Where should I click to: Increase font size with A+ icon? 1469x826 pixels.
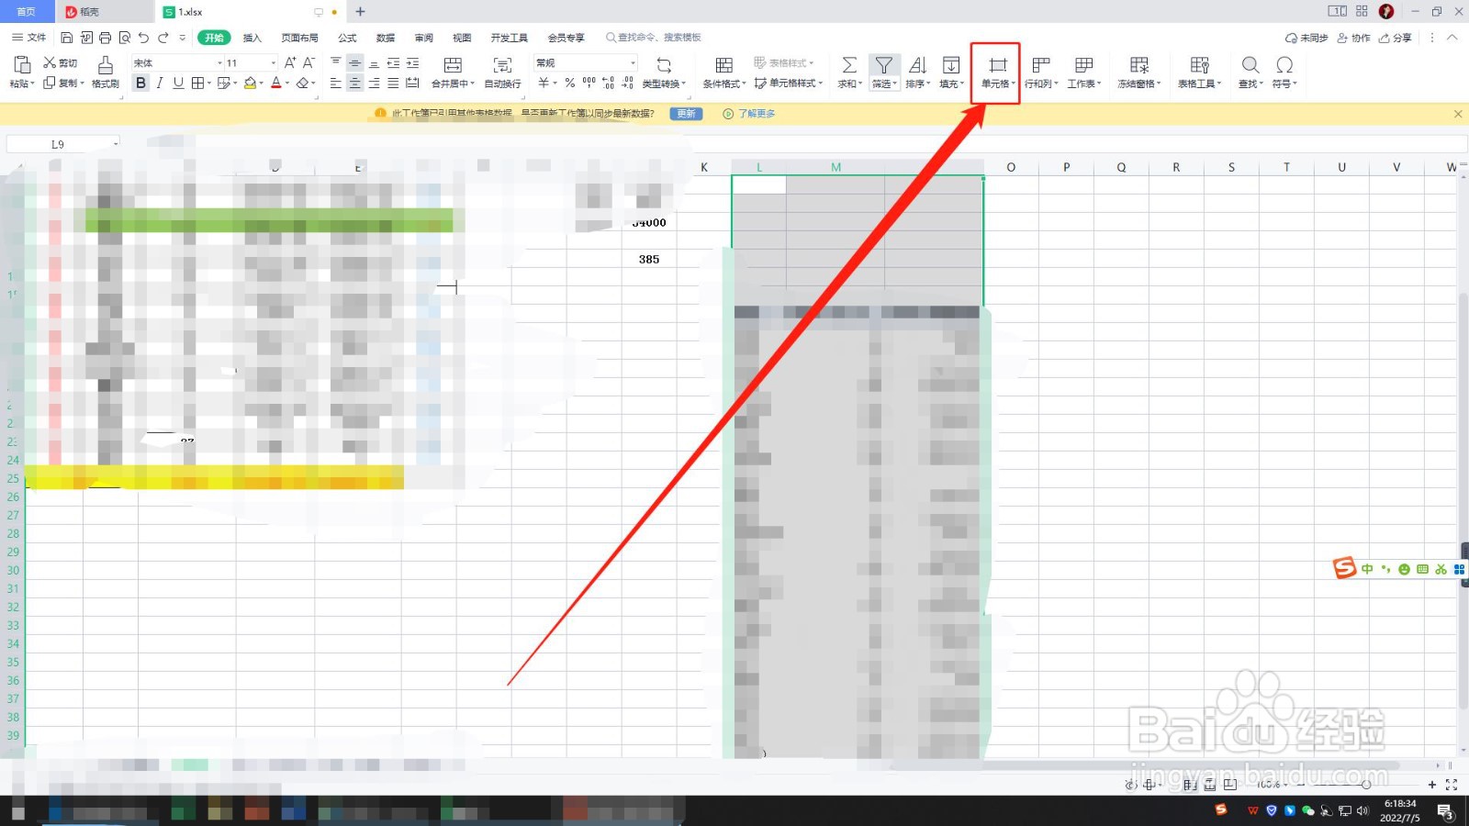[x=290, y=62]
